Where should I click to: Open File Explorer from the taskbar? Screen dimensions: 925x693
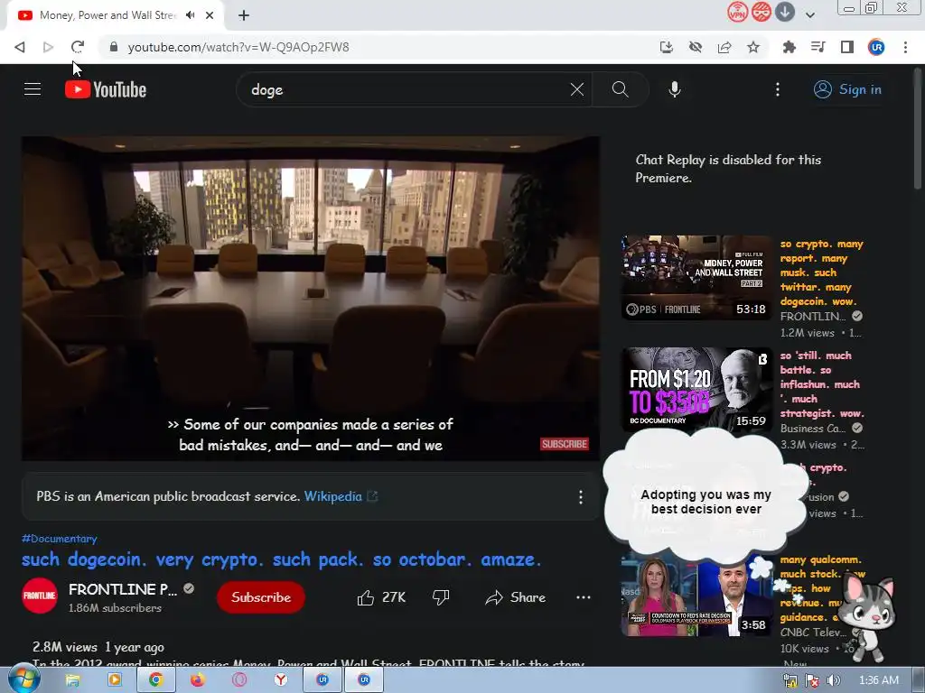(x=72, y=680)
